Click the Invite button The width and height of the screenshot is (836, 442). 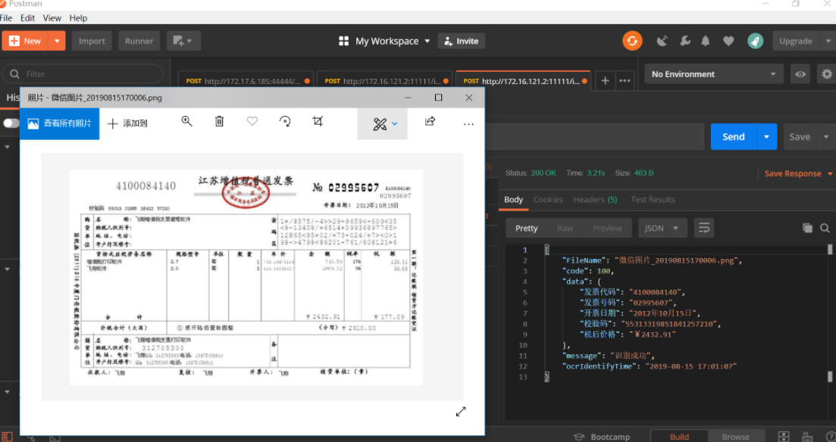[461, 41]
